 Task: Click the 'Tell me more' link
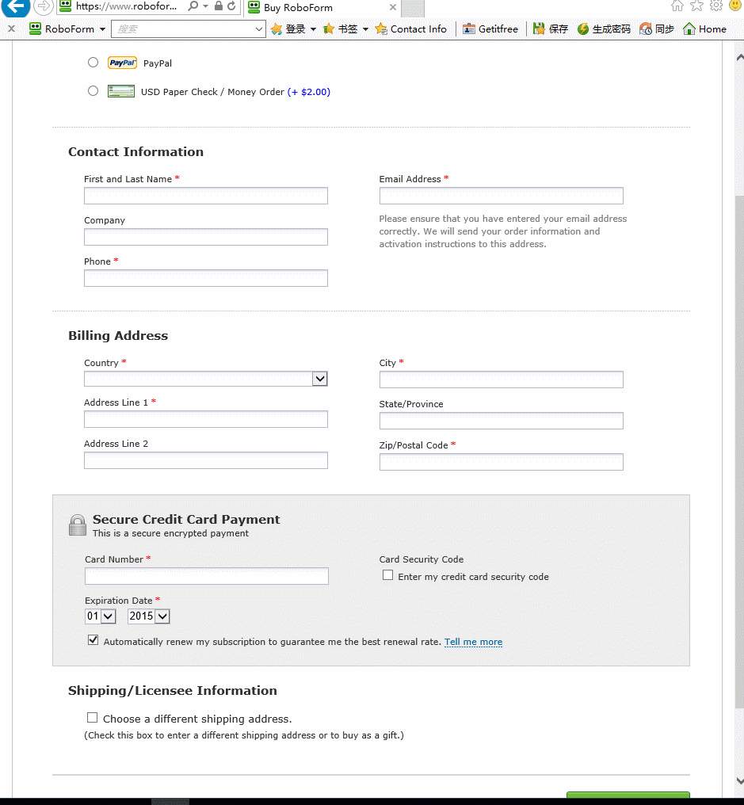coord(473,642)
